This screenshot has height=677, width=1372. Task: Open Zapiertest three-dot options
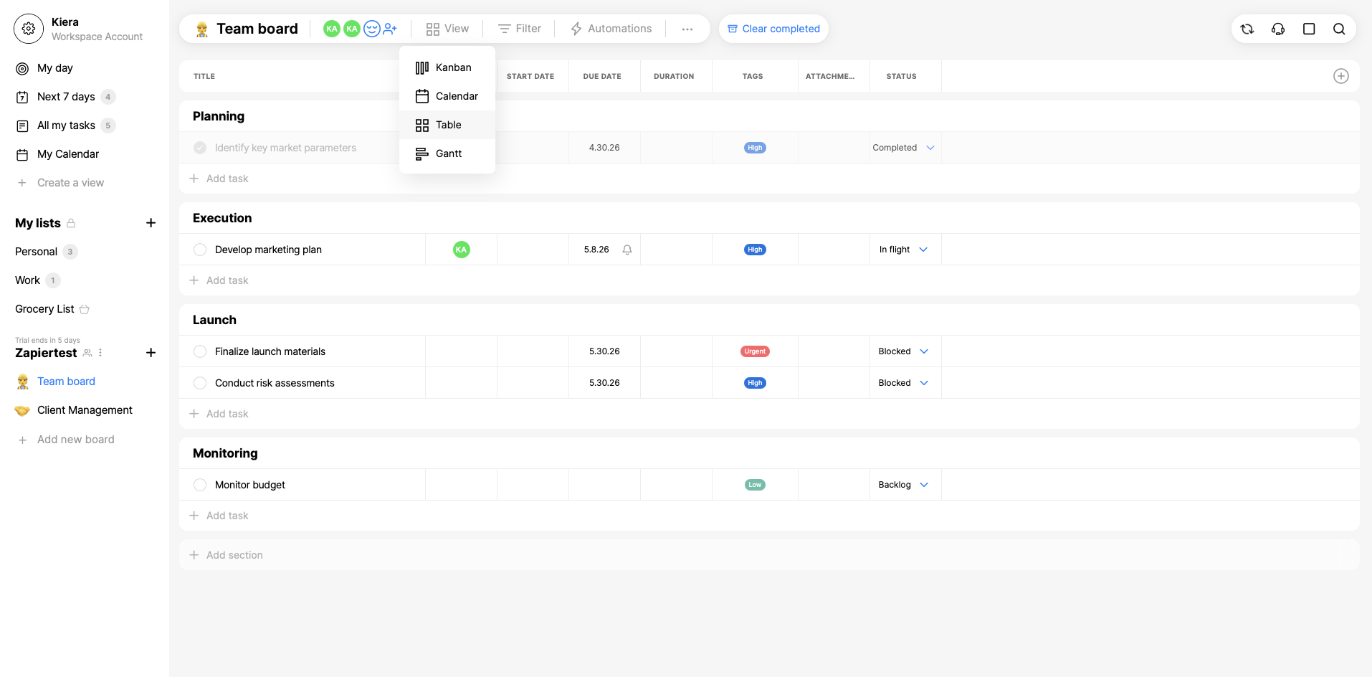[x=100, y=353]
